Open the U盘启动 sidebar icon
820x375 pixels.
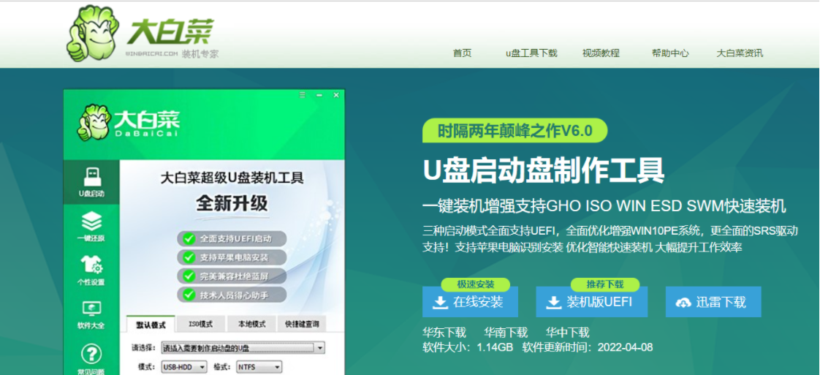coord(91,183)
